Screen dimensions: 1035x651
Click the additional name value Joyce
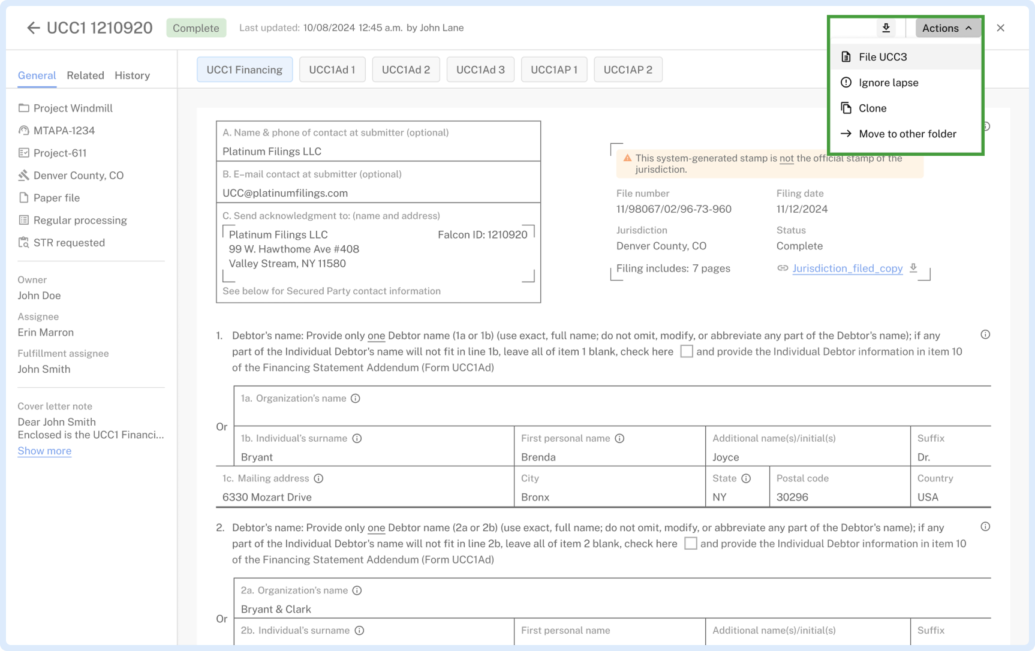pos(726,457)
